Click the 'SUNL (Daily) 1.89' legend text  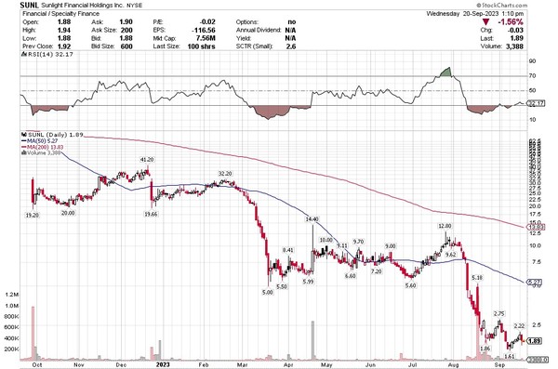pos(56,135)
